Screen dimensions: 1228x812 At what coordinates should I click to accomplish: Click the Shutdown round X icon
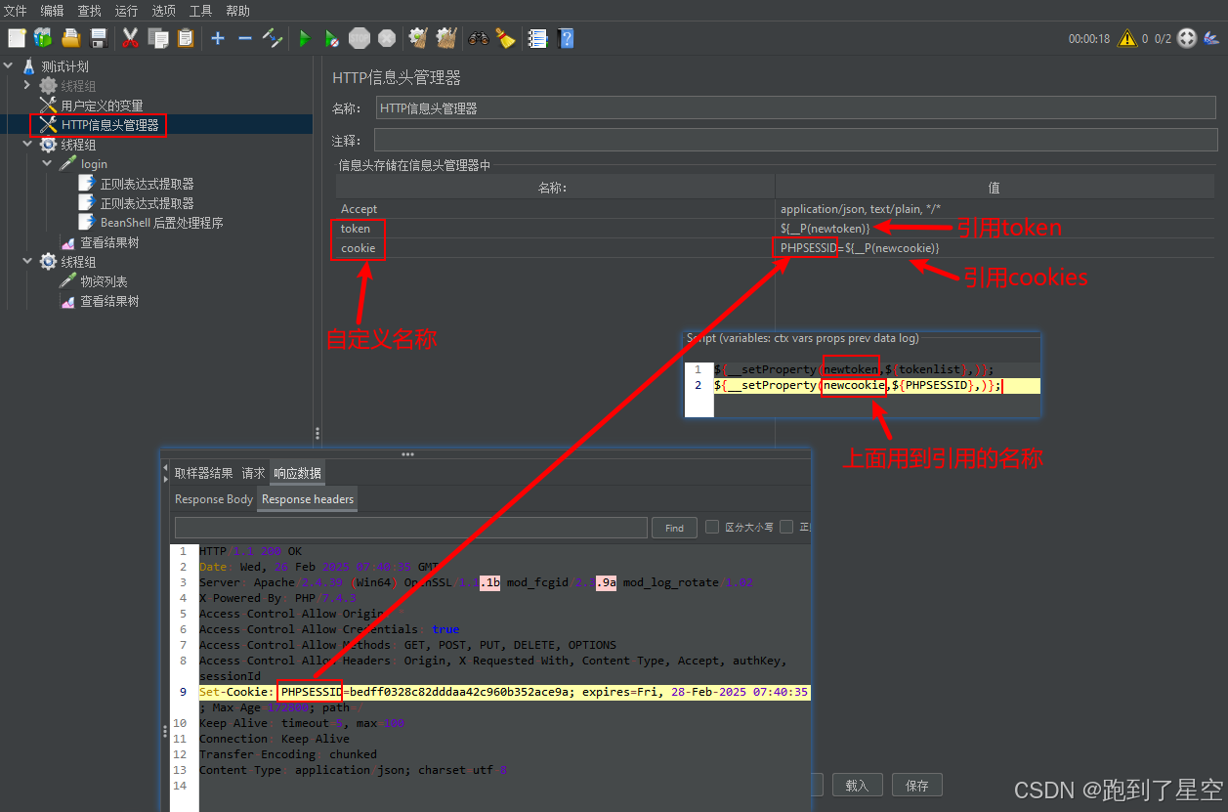point(387,38)
